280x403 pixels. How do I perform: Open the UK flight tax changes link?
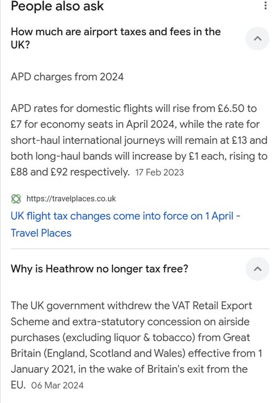[x=125, y=224]
